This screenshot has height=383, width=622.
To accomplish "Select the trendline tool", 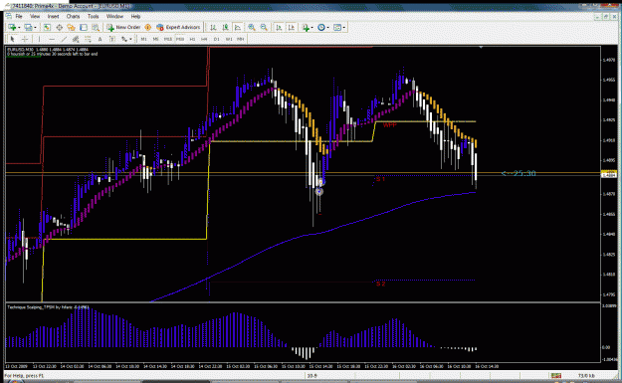I will click(64, 39).
